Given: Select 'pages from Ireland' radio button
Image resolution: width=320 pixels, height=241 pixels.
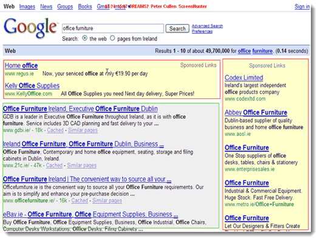Looking at the screenshot, I should point(112,38).
